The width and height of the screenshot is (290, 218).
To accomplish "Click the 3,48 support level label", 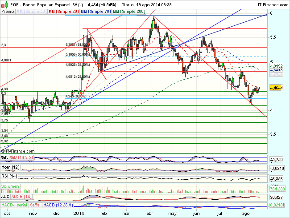I will pyautogui.click(x=4, y=136).
